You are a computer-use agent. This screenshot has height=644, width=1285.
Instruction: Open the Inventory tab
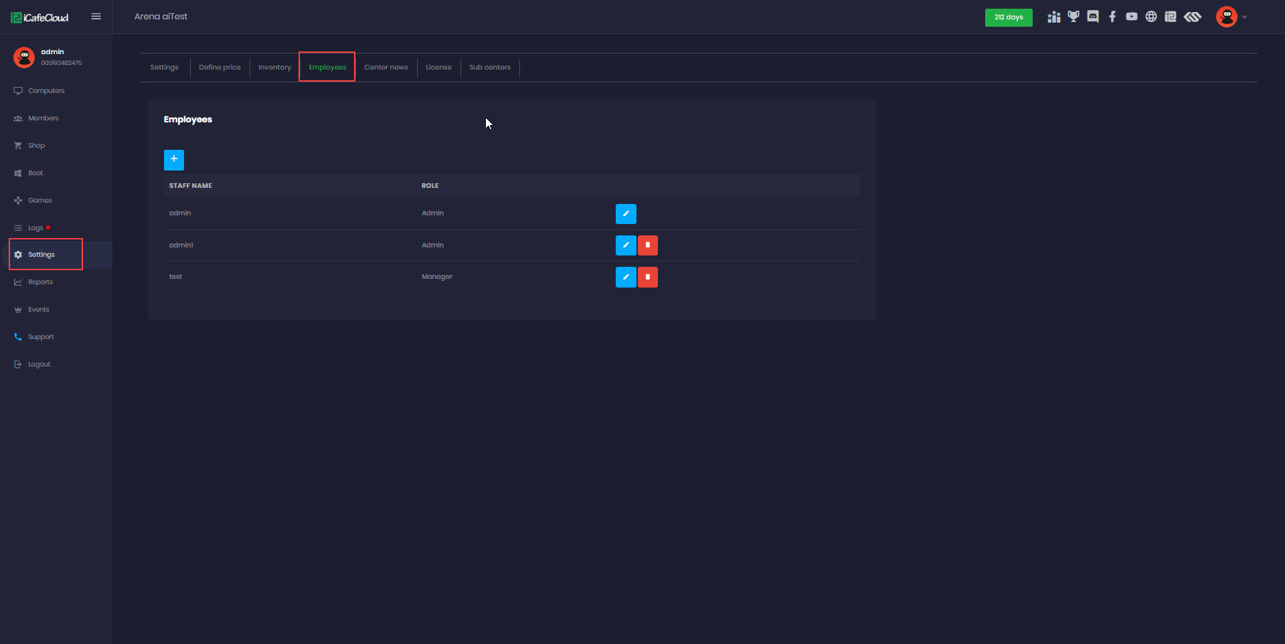pos(274,68)
